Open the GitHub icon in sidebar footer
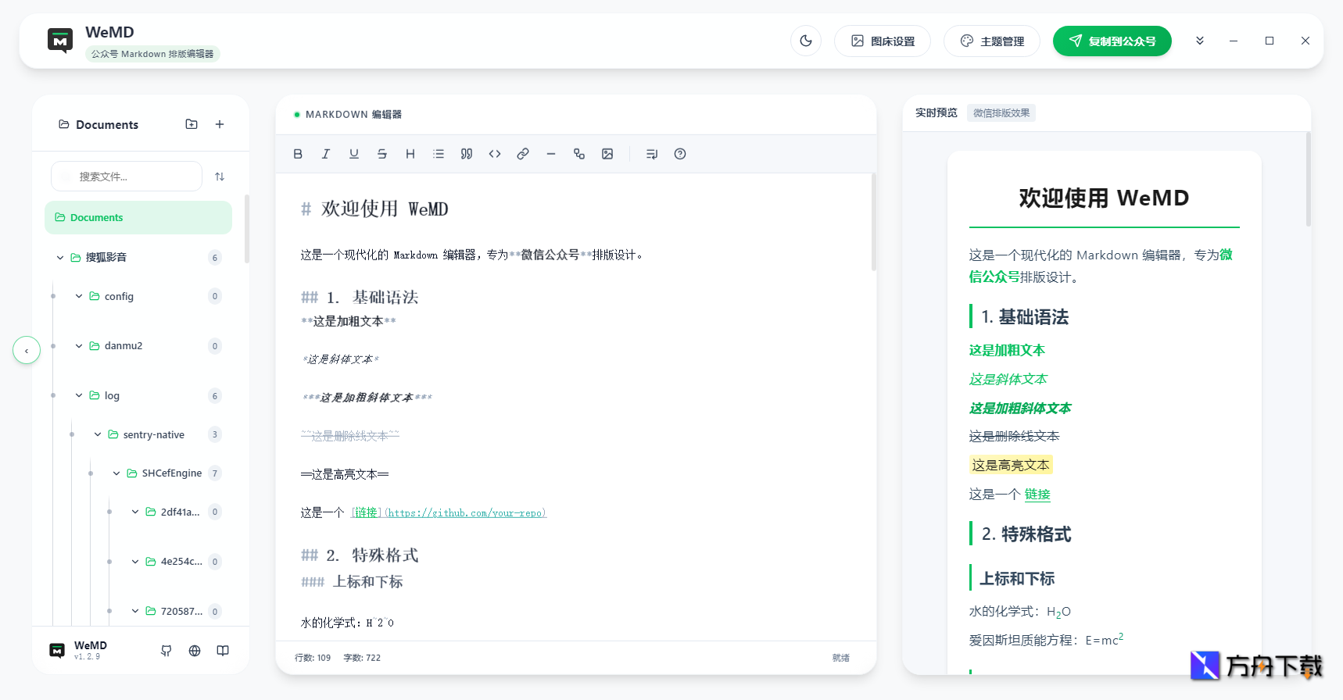 tap(167, 651)
